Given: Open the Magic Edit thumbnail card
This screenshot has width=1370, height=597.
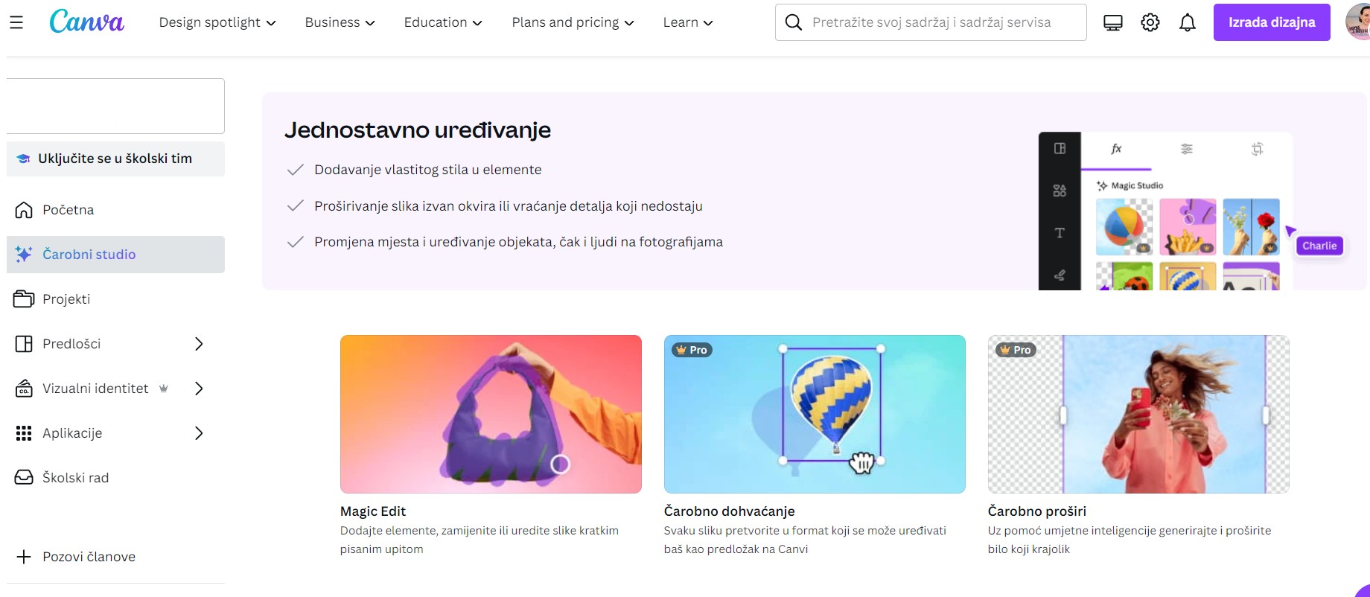Looking at the screenshot, I should point(491,414).
